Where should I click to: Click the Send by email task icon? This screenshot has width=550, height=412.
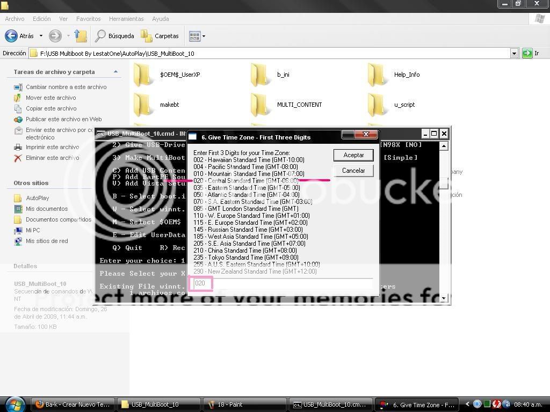click(x=18, y=130)
